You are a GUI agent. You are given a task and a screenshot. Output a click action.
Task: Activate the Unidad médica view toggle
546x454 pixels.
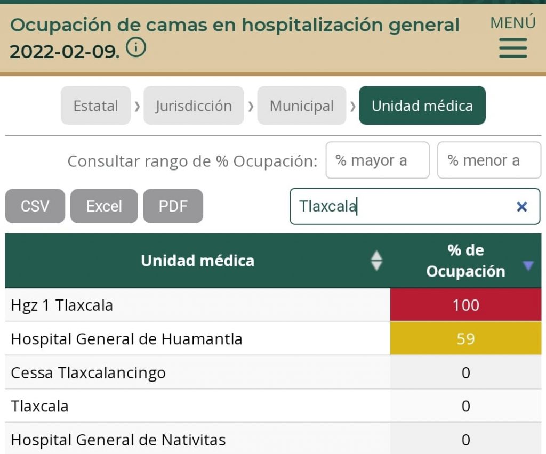click(422, 106)
